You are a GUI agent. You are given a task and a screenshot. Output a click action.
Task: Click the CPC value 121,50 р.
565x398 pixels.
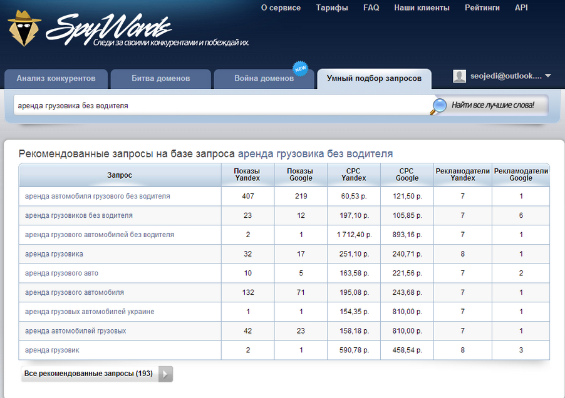[407, 196]
